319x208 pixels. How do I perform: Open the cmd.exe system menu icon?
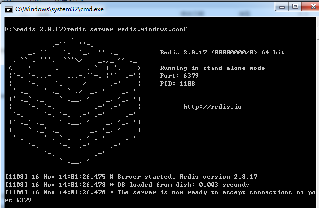(x=9, y=9)
